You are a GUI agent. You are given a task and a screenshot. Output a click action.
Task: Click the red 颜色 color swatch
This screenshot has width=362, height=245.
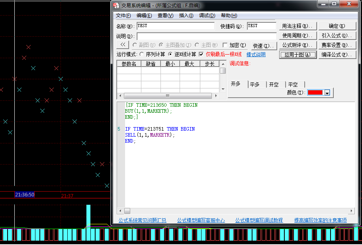[x=315, y=92]
